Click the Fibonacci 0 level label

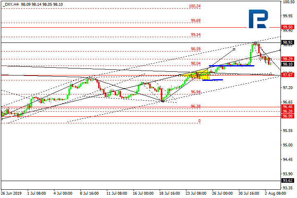(199, 121)
